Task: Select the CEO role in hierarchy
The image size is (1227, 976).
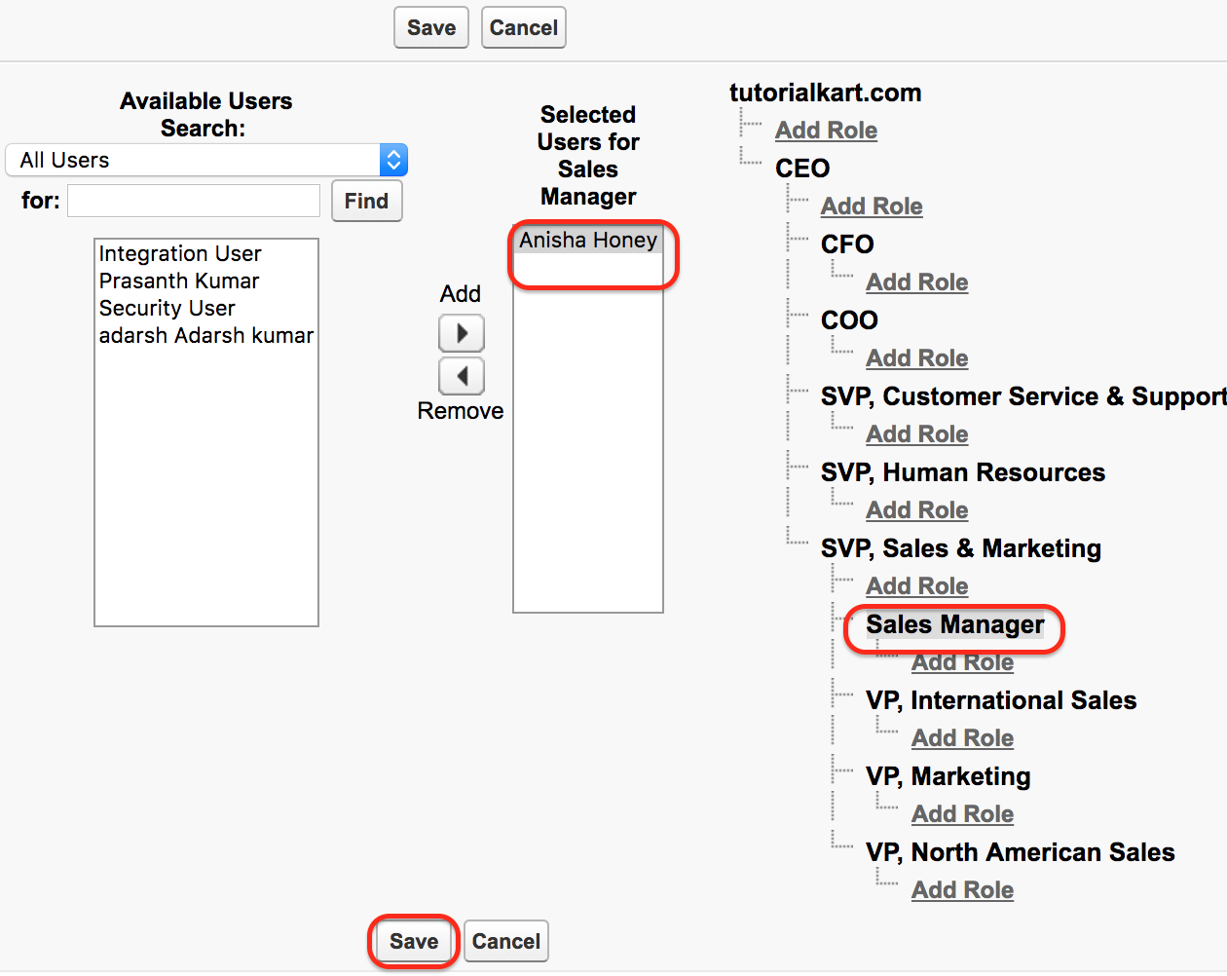Action: [x=802, y=169]
